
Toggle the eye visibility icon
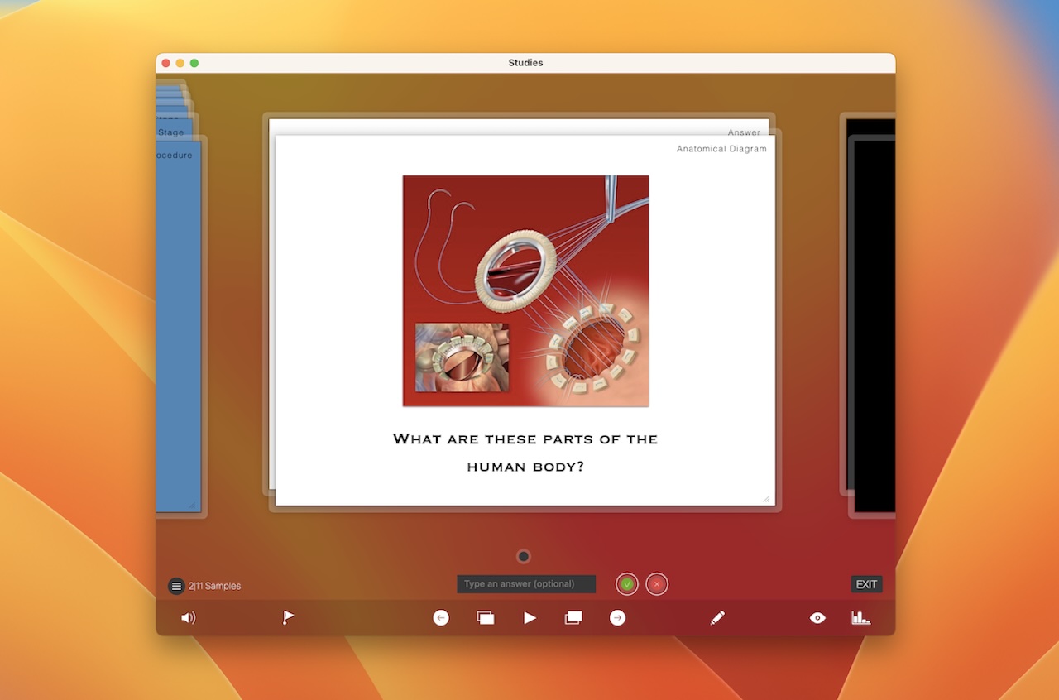[817, 617]
